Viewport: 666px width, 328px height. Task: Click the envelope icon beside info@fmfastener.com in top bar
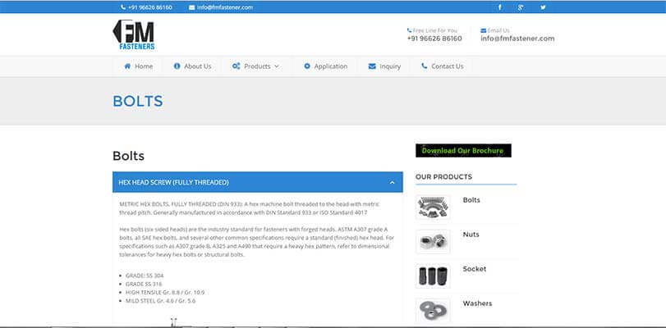coord(191,7)
